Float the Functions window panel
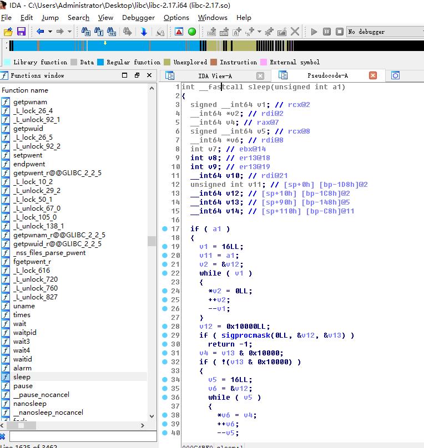 coord(137,75)
